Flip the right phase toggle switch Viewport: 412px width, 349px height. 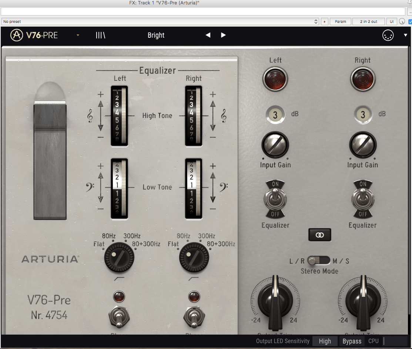coord(194,317)
